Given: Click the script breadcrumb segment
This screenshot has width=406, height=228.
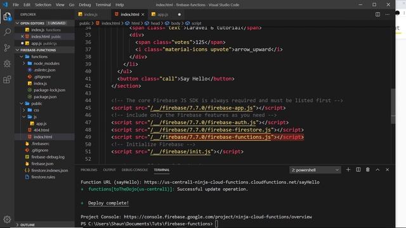Looking at the screenshot, I should (196, 23).
